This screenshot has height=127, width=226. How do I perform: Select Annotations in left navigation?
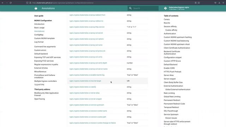tap(39, 31)
